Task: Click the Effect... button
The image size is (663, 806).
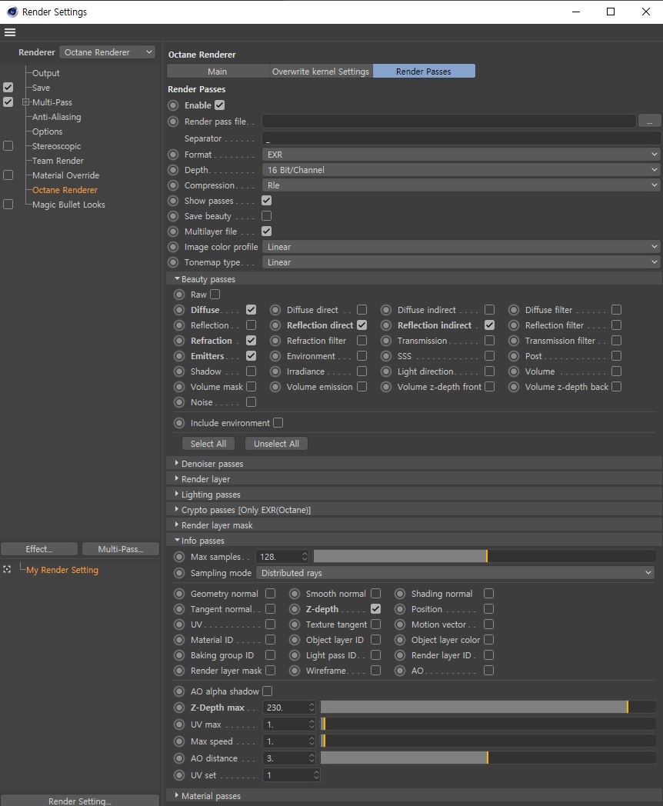Action: click(x=39, y=549)
